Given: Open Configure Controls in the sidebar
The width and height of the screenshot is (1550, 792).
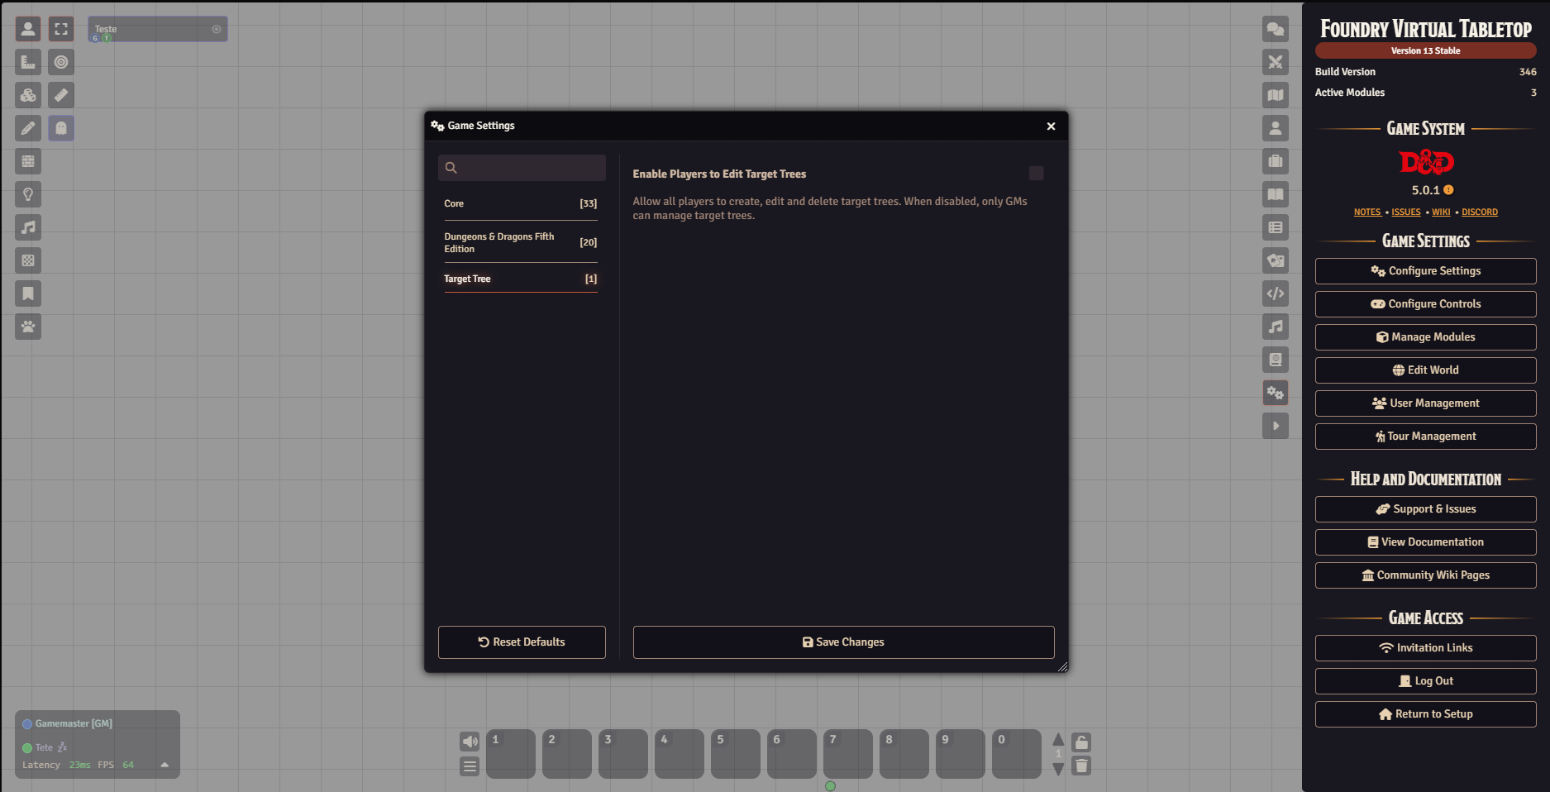Looking at the screenshot, I should pyautogui.click(x=1425, y=304).
